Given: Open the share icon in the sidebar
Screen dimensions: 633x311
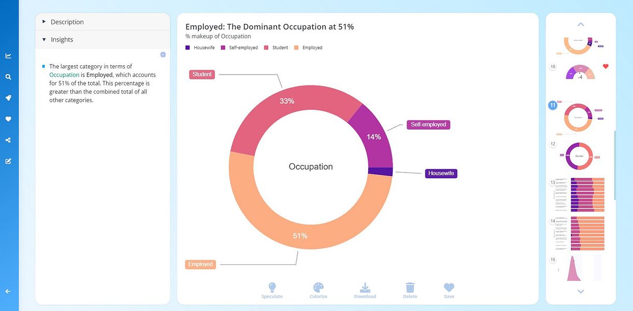Looking at the screenshot, I should (x=8, y=139).
